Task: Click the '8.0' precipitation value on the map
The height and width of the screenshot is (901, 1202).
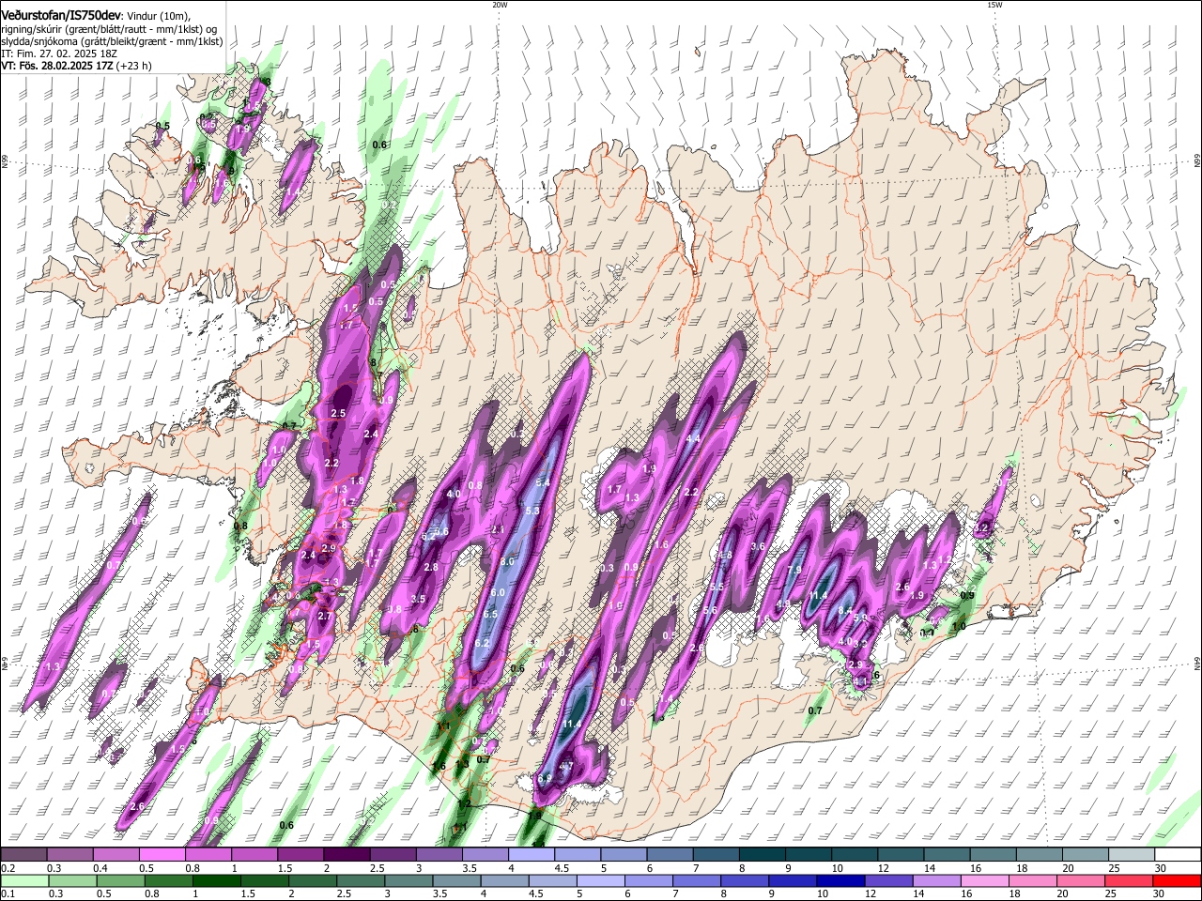Action: coord(508,561)
